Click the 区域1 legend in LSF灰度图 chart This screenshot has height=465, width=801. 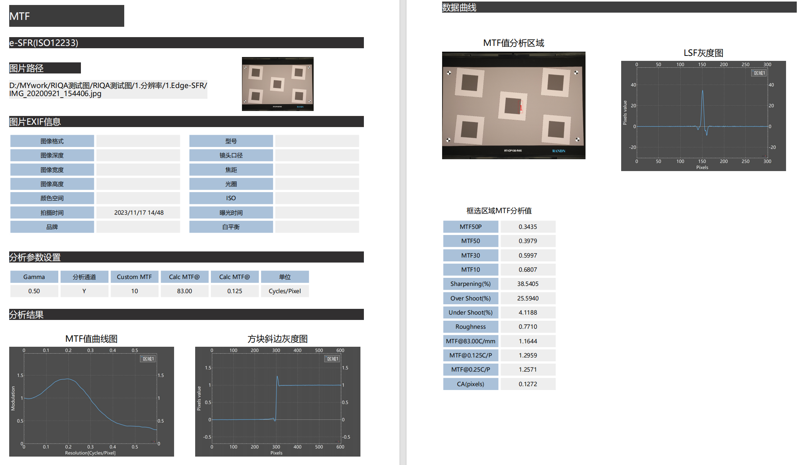tap(758, 73)
